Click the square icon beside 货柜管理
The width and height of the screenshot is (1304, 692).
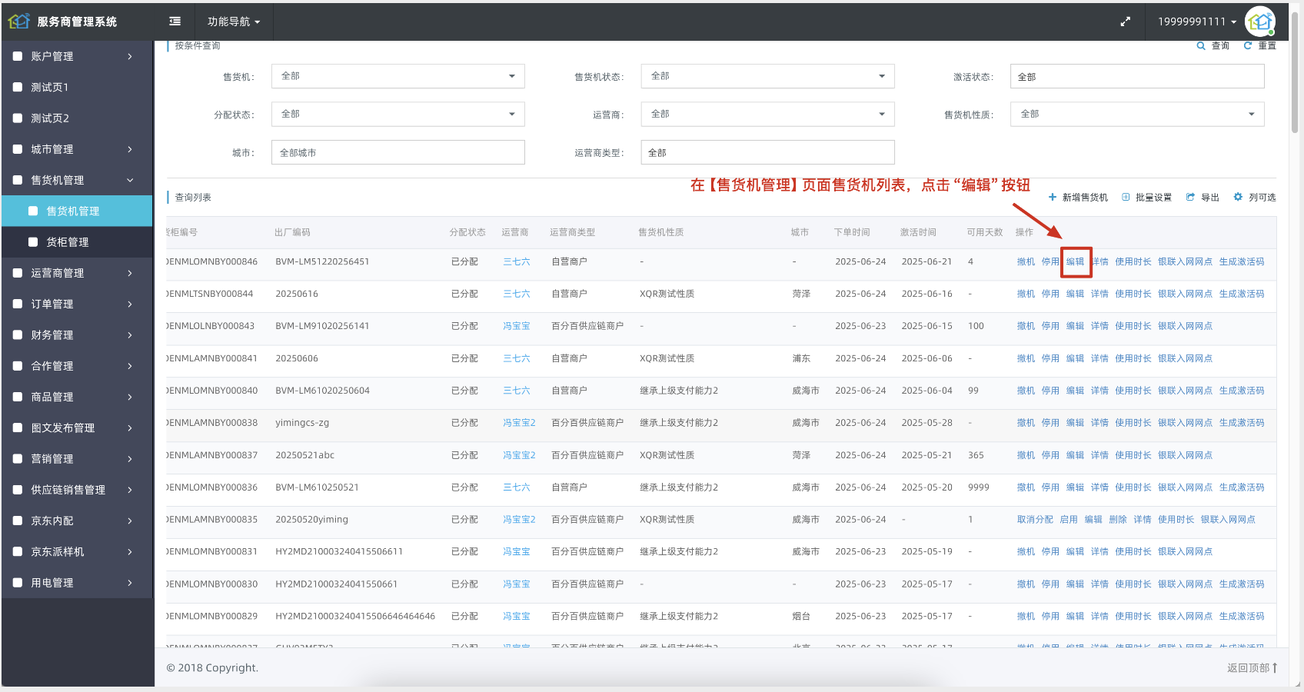33,242
